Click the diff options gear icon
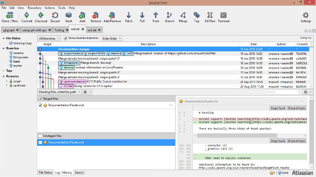The width and height of the screenshot is (316, 177). pos(308,92)
